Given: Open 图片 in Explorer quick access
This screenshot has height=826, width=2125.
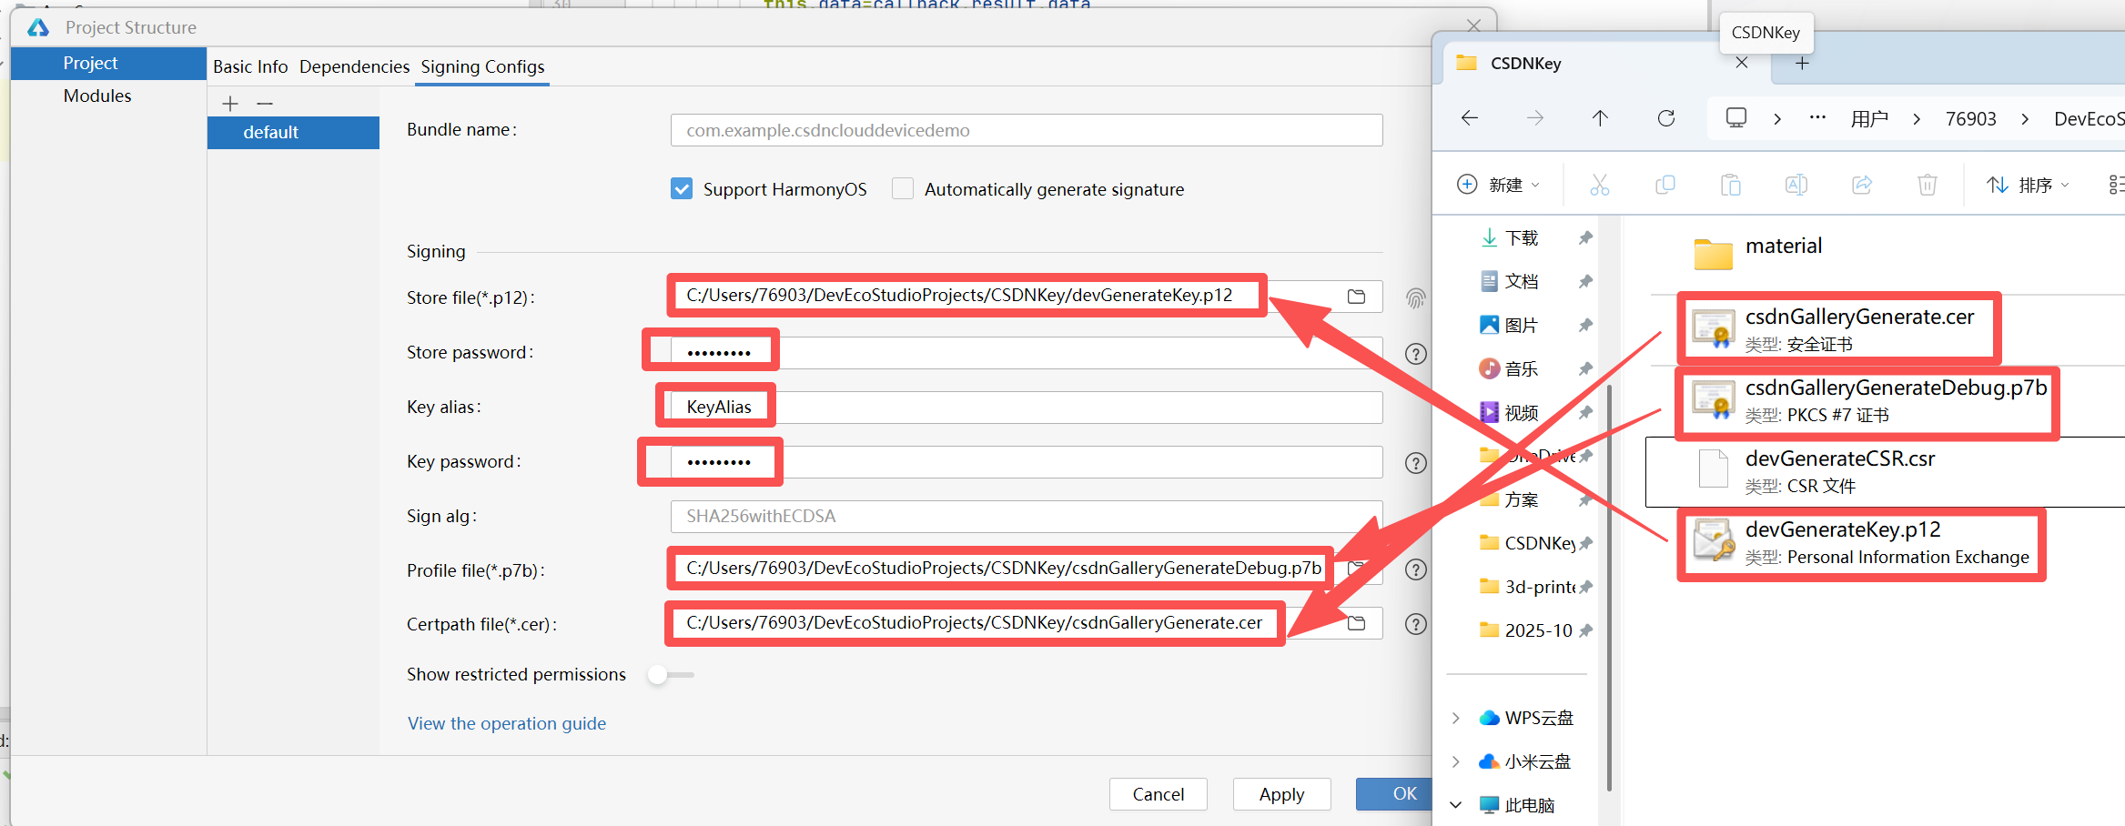Looking at the screenshot, I should [1522, 325].
